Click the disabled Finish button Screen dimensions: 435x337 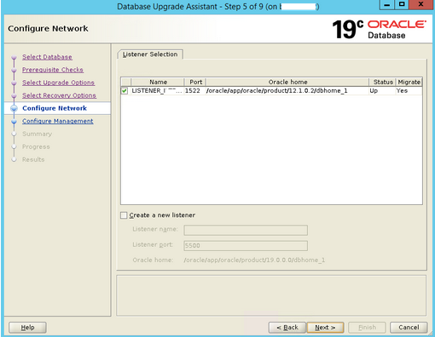[367, 328]
